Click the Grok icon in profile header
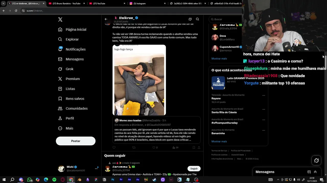 click(x=190, y=19)
